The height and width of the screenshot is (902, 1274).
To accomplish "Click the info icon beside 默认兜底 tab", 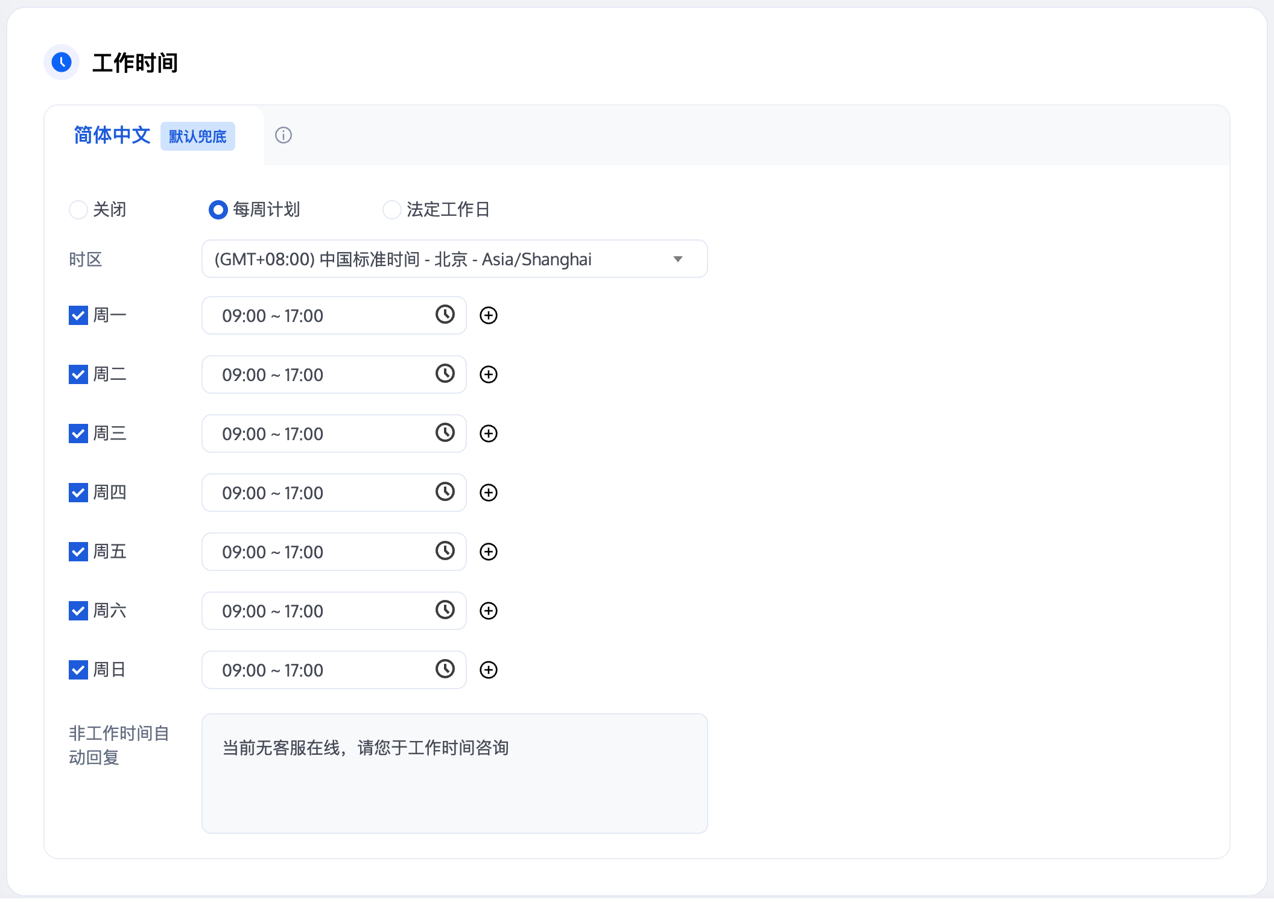I will [x=283, y=135].
